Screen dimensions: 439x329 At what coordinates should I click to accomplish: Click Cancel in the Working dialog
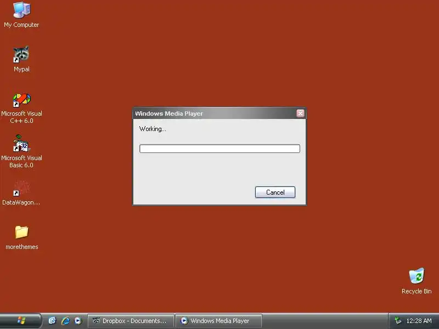tap(275, 192)
